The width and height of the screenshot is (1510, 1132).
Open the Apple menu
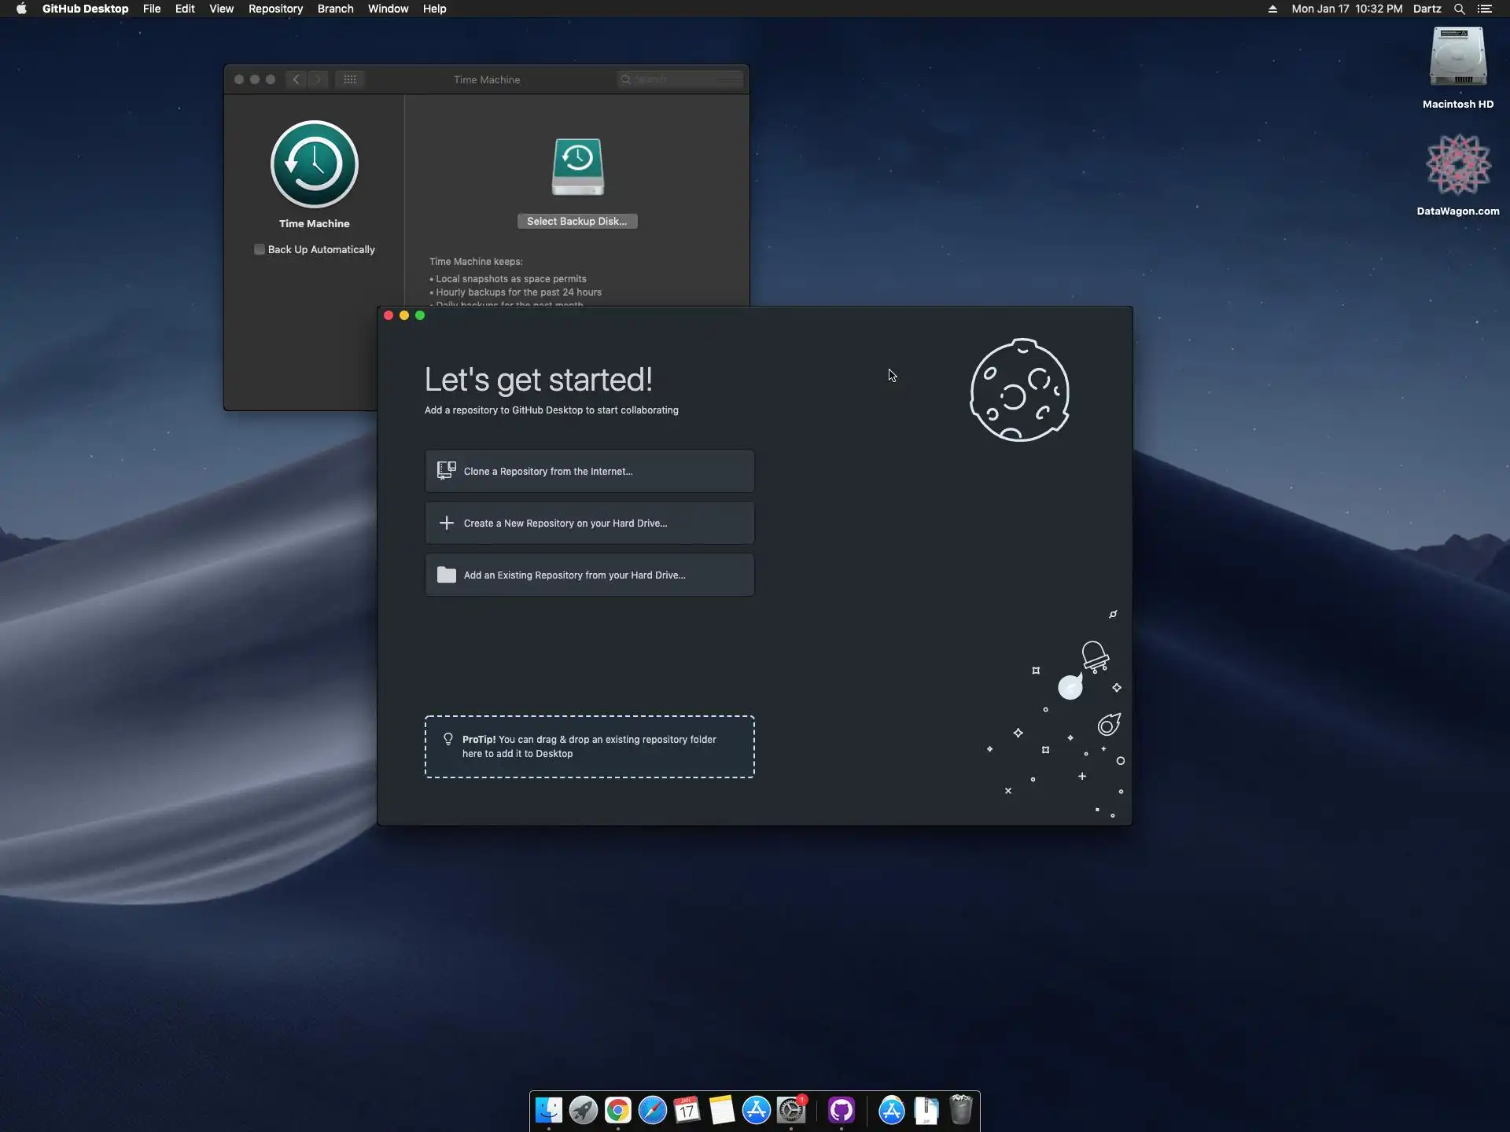(21, 9)
